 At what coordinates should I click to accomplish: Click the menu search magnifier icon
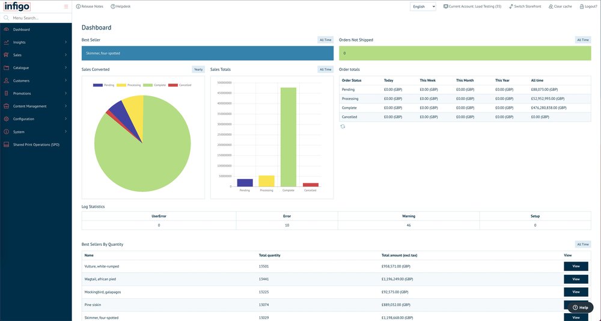(x=6, y=17)
